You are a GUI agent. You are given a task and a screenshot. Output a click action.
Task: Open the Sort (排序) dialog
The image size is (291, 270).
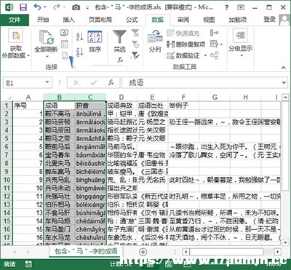pos(95,41)
